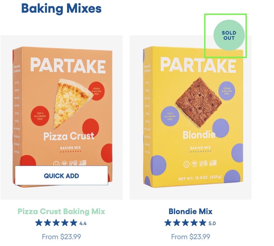
Task: Open the Blondie Mix product link
Action: click(x=190, y=212)
